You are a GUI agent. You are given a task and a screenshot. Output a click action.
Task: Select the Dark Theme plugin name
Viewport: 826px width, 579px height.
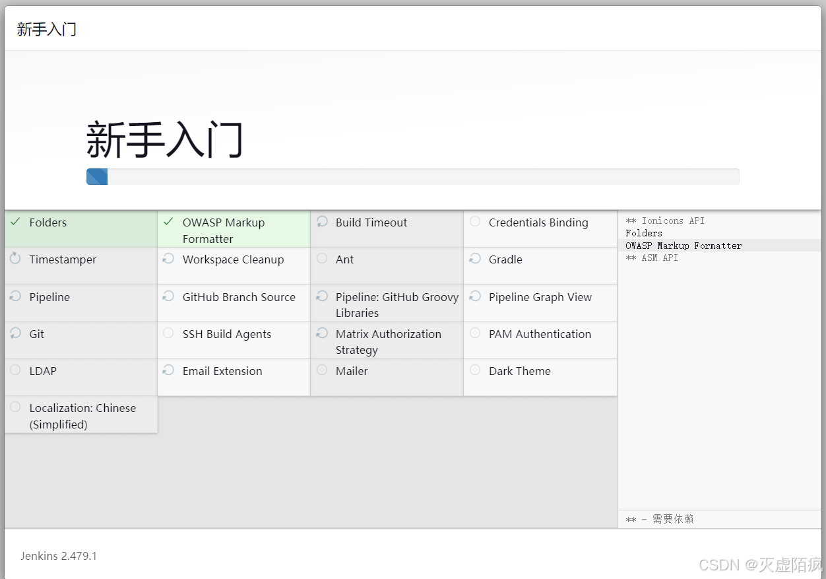pyautogui.click(x=520, y=371)
